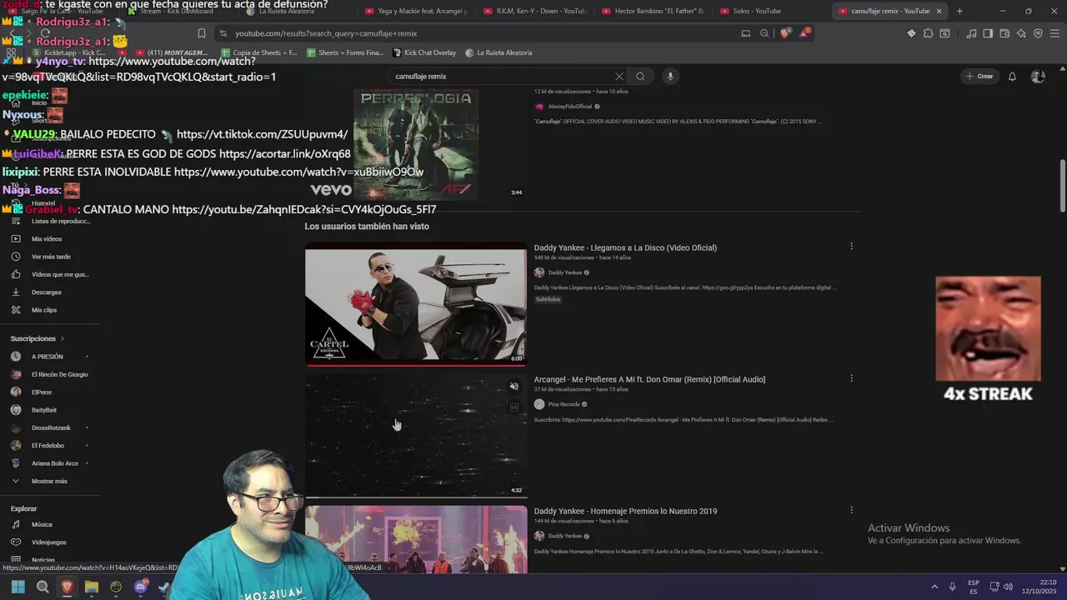Clear the YouTube search box text
The image size is (1067, 600).
(619, 76)
